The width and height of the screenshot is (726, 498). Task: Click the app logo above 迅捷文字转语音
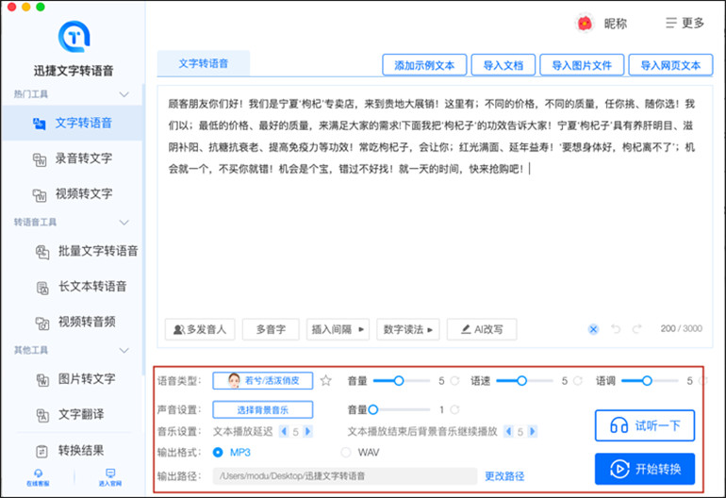74,37
